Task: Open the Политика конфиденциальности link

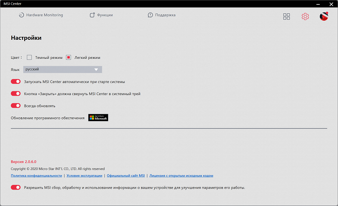Action: (x=36, y=176)
